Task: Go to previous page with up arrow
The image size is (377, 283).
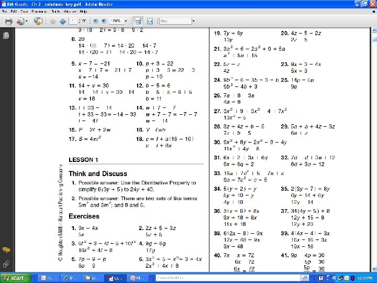Action: (53, 21)
